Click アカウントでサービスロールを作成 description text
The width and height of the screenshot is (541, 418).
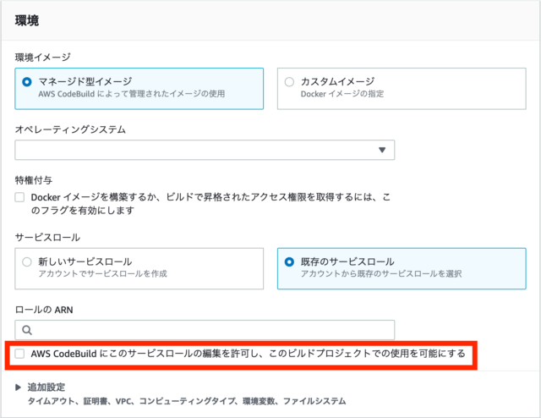(x=102, y=273)
